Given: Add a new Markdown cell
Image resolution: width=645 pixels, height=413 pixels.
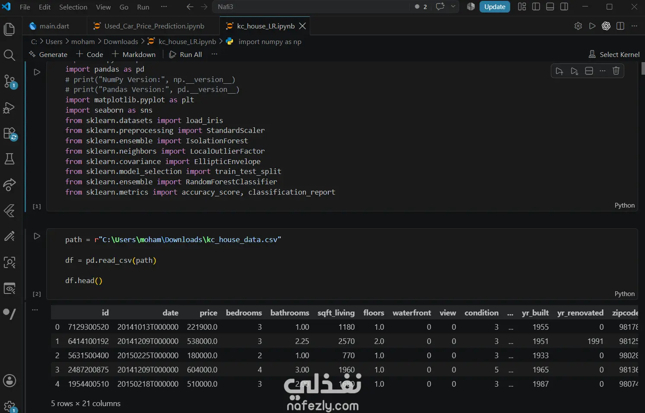Looking at the screenshot, I should (x=134, y=54).
